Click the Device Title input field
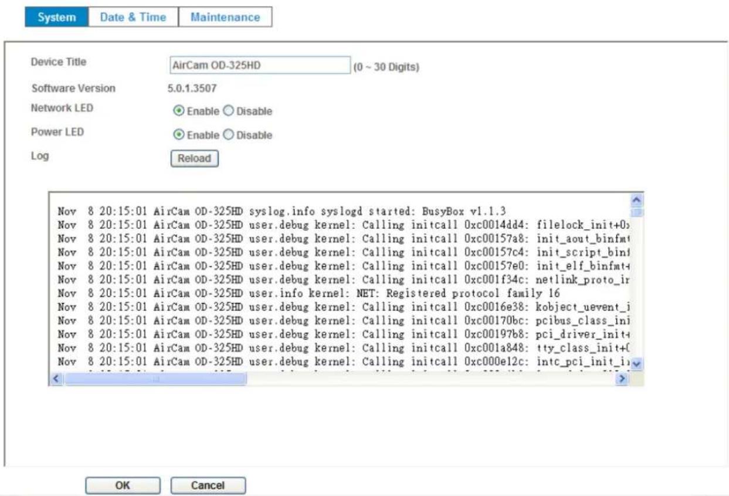This screenshot has width=729, height=496. pyautogui.click(x=259, y=66)
